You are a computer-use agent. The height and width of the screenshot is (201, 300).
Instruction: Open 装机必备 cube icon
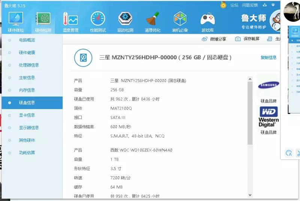(180, 19)
